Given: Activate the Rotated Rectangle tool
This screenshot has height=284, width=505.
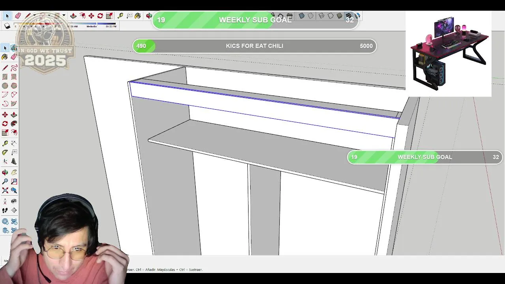Looking at the screenshot, I should point(14,77).
